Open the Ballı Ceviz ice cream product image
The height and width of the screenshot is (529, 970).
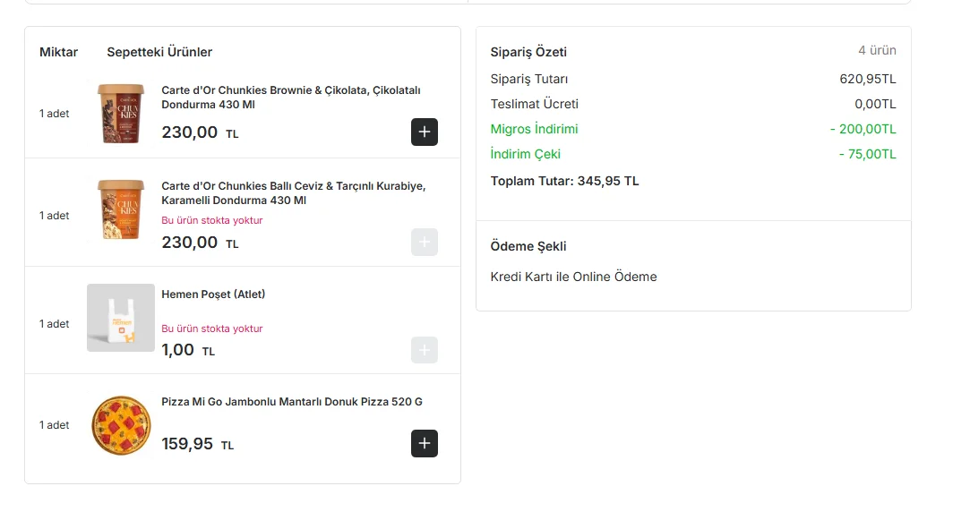[x=121, y=209]
